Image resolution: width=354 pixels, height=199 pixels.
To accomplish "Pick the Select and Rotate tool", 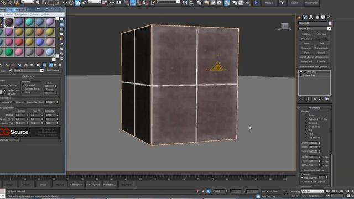I will coord(71,2).
